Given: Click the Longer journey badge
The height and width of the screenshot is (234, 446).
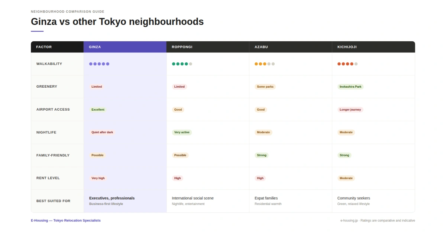Looking at the screenshot, I should [x=350, y=110].
